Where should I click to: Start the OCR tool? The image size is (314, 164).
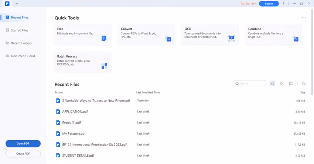tap(210, 34)
